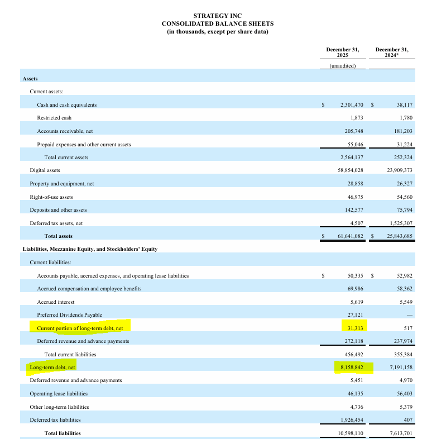427x439 pixels.
Task: Click the 'December 31, 2025' column header
Action: pyautogui.click(x=343, y=53)
